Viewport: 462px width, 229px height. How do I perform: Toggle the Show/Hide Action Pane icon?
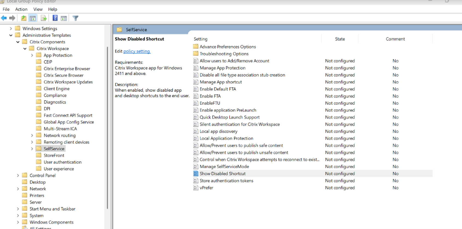64,18
